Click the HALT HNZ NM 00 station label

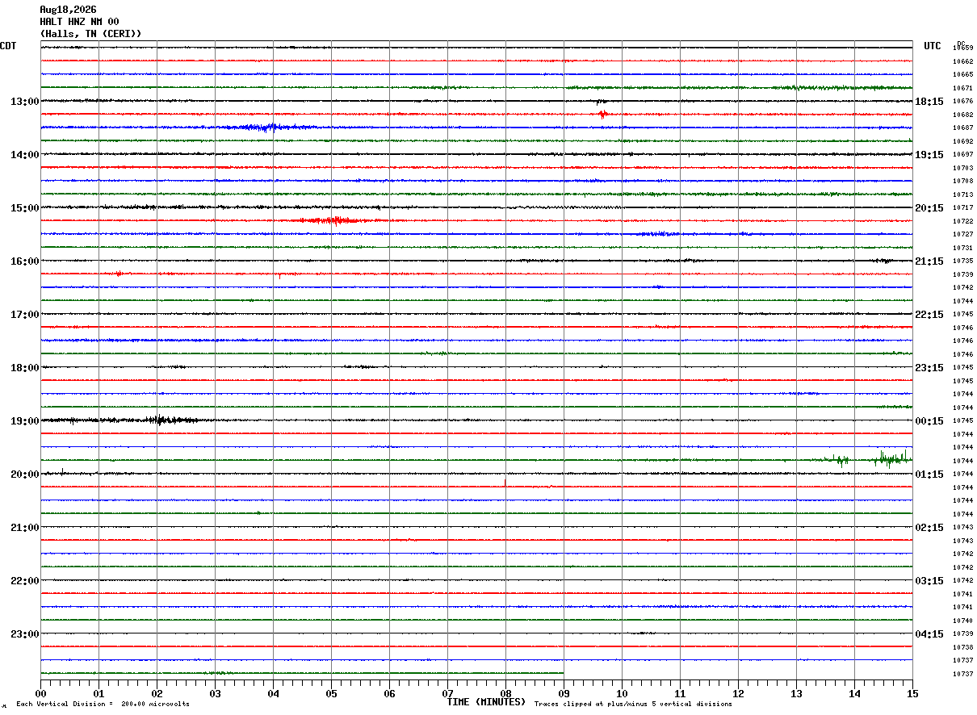click(79, 22)
